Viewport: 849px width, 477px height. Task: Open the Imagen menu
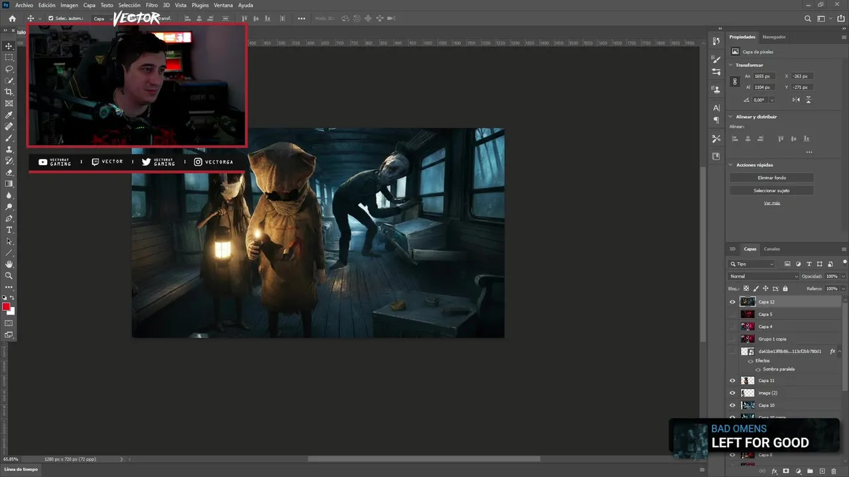tap(69, 5)
